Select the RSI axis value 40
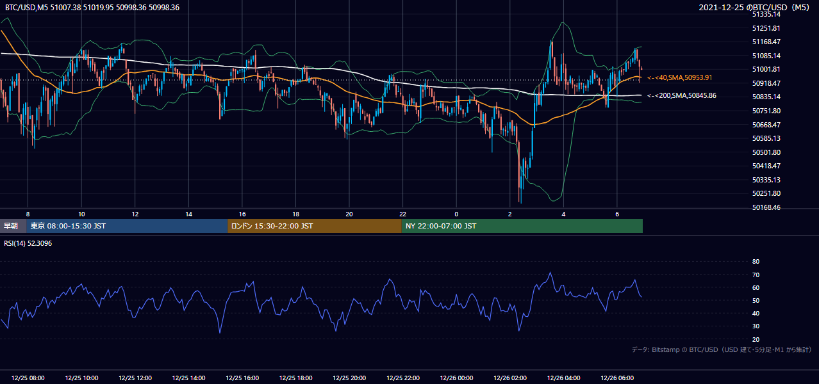This screenshot has width=819, height=384. (x=756, y=314)
